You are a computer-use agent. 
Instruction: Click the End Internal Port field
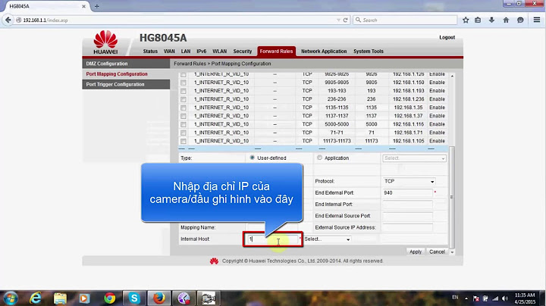[407, 205]
